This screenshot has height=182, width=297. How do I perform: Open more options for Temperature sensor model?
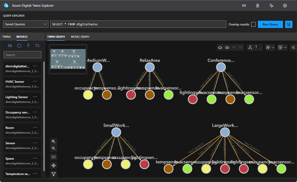[x=35, y=173]
